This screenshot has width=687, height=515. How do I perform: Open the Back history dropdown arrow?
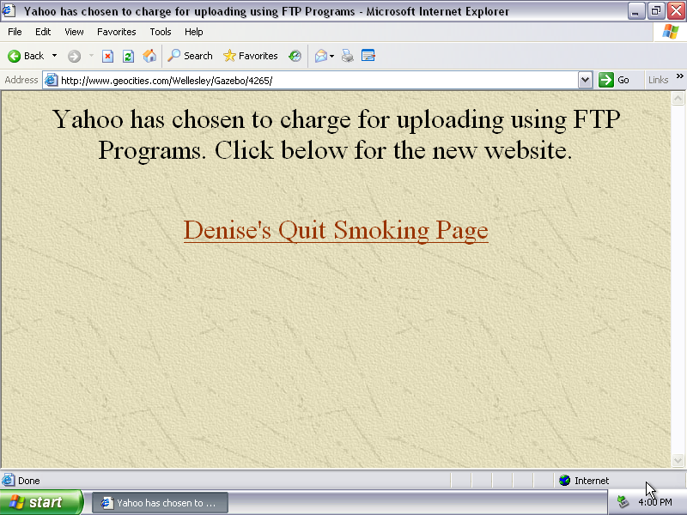[x=54, y=56]
